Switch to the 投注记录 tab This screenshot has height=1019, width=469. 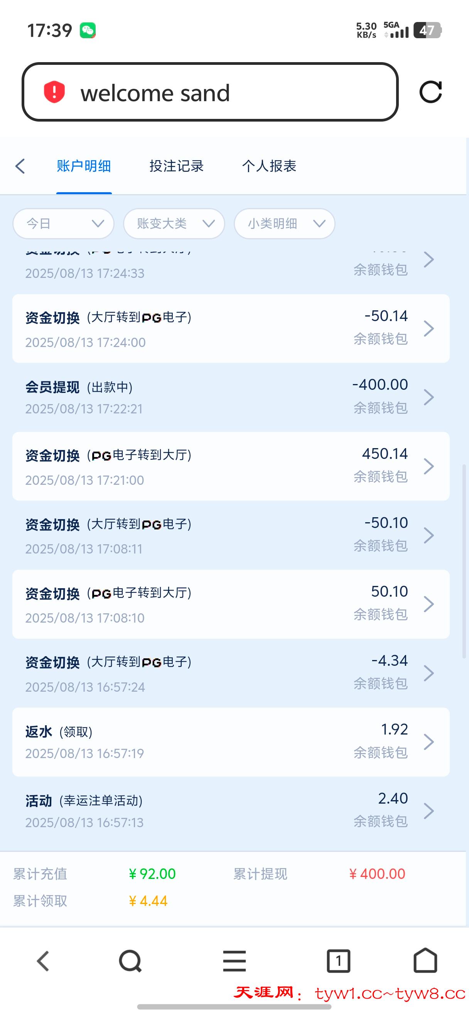click(176, 166)
